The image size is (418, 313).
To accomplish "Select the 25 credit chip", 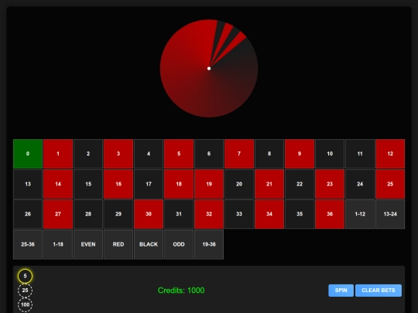I will [x=25, y=291].
